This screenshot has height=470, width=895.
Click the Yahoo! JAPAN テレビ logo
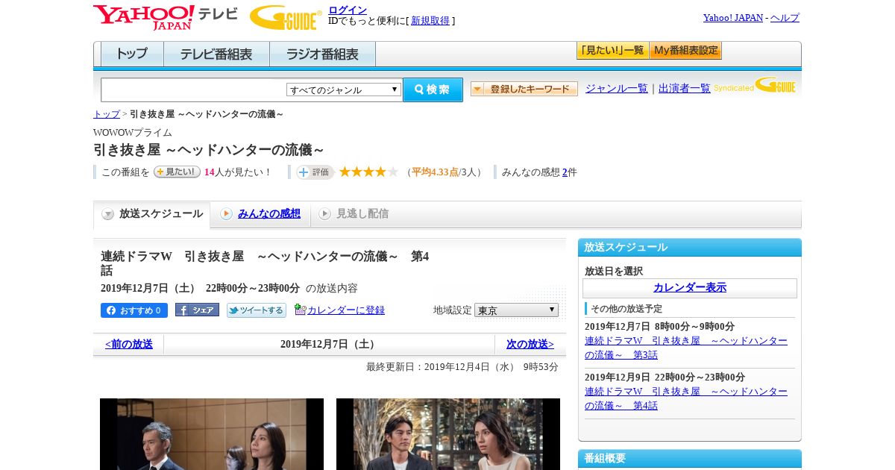(166, 17)
